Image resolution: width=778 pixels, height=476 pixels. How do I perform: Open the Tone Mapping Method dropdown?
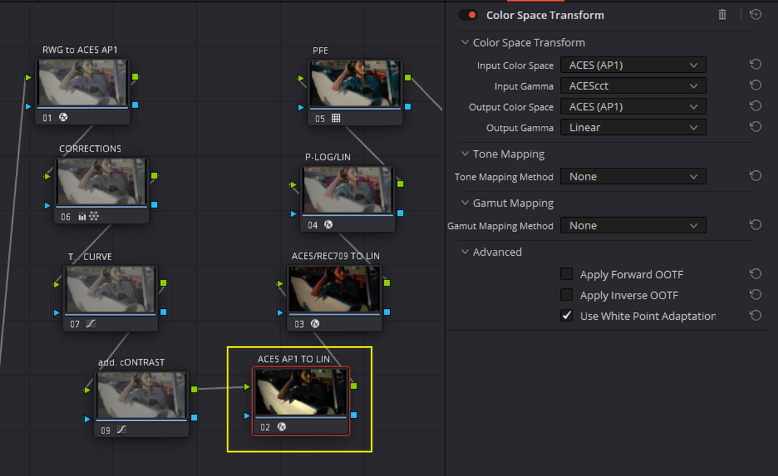633,176
